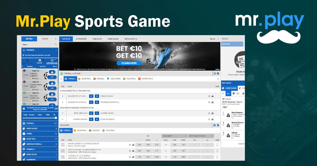
Task: Click stats button on Over 0.5 Atletico card
Action: pos(52,83)
